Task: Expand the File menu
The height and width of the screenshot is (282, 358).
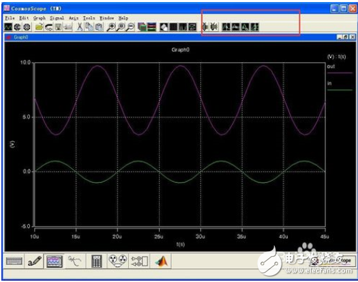Action: [x=10, y=18]
